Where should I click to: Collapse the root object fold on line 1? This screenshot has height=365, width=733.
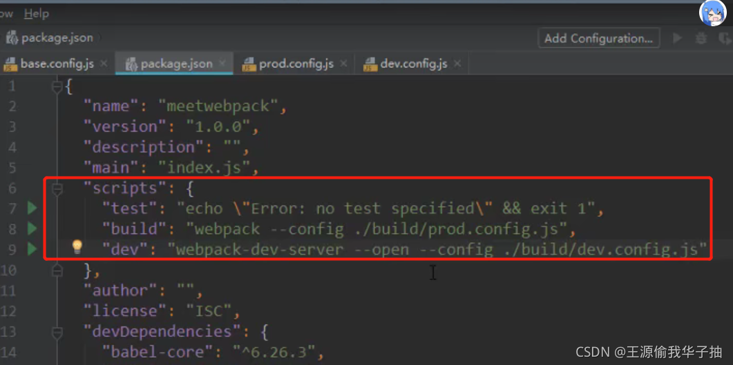tap(57, 86)
